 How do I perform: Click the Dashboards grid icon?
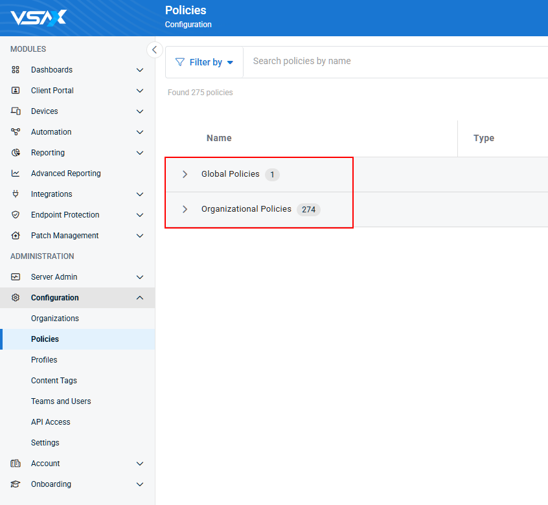[x=16, y=70]
